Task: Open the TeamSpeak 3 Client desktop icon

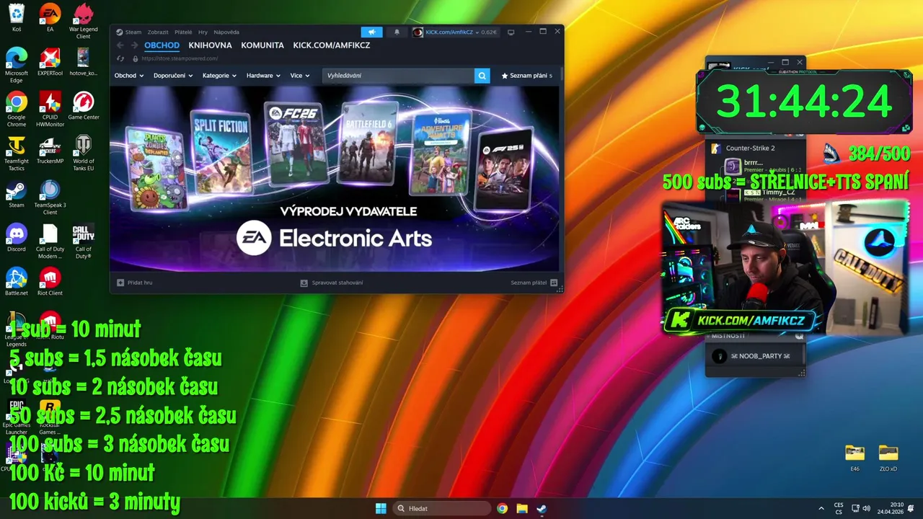Action: click(x=50, y=198)
